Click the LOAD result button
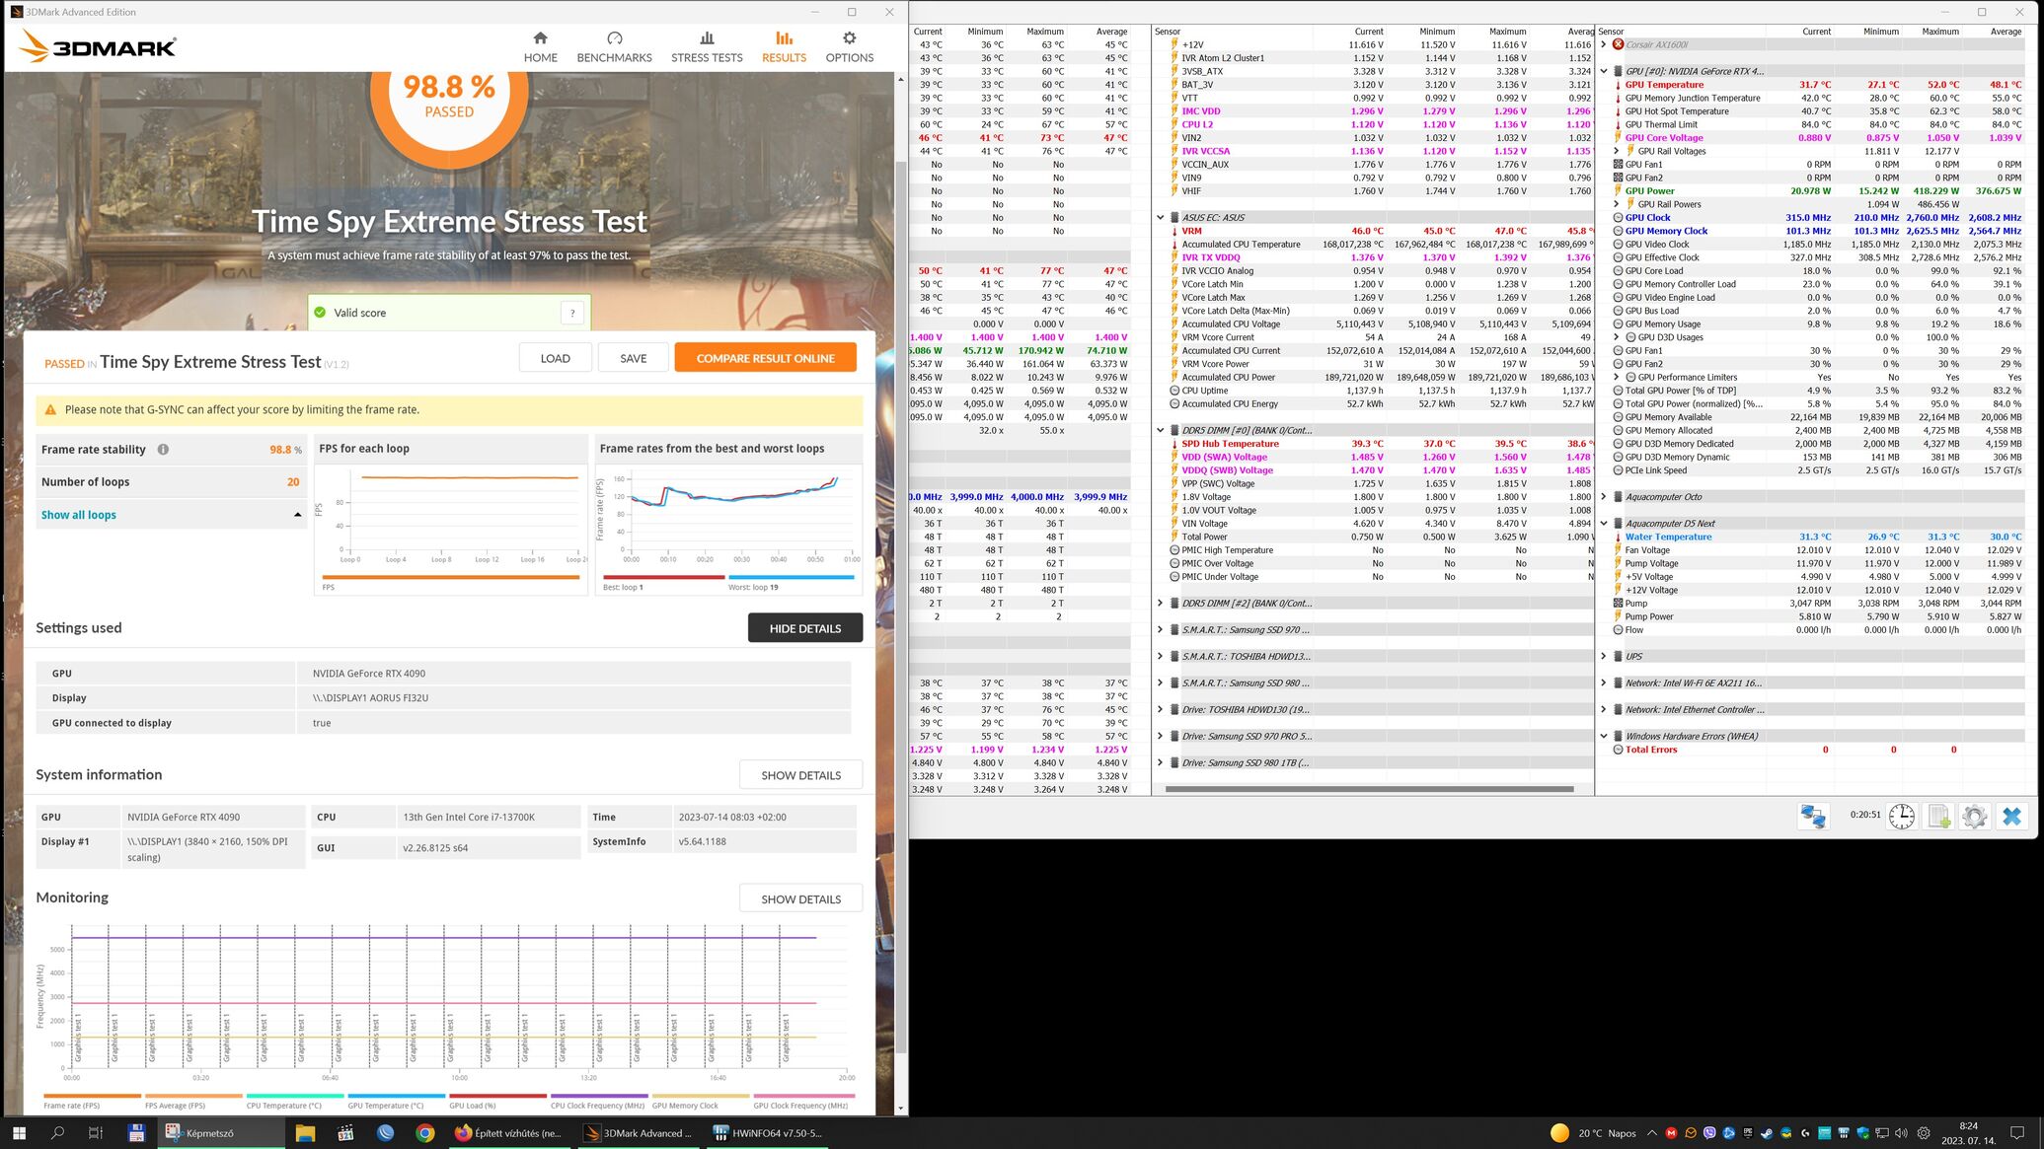2044x1149 pixels. [555, 358]
